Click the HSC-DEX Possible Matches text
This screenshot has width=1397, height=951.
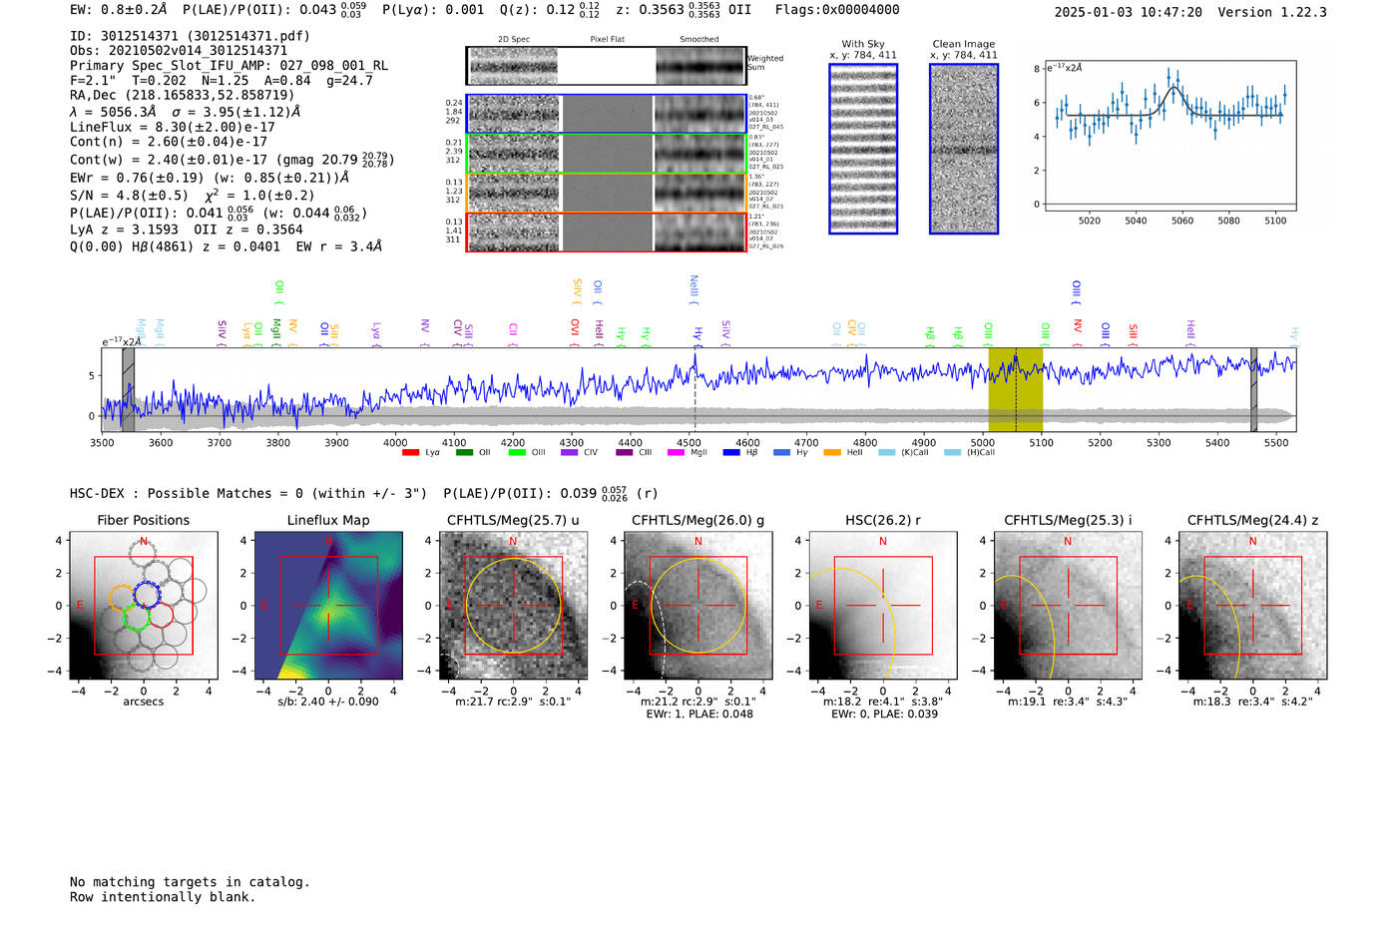tap(248, 494)
